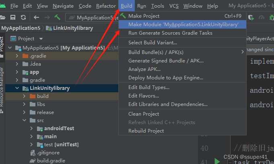Open the Project view dropdown arrow

[x=41, y=39]
